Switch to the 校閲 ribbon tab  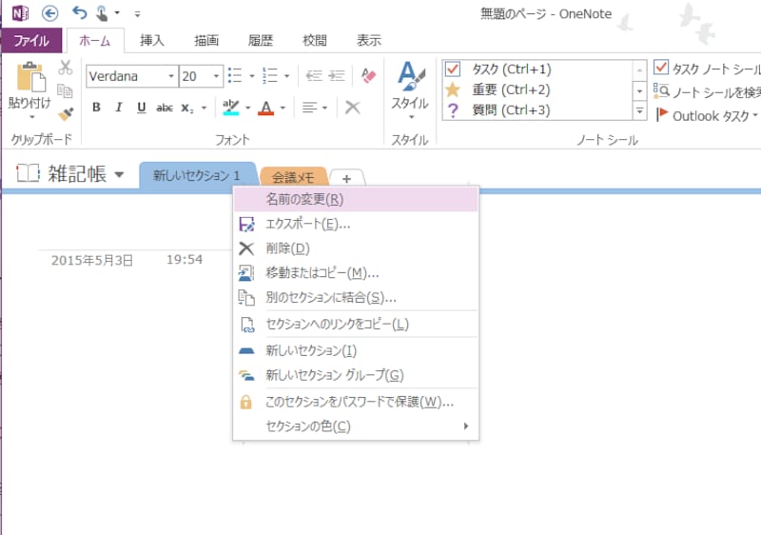[x=315, y=40]
